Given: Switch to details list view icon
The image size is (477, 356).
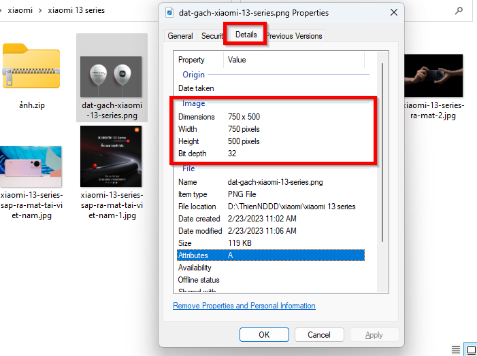Looking at the screenshot, I should [456, 350].
